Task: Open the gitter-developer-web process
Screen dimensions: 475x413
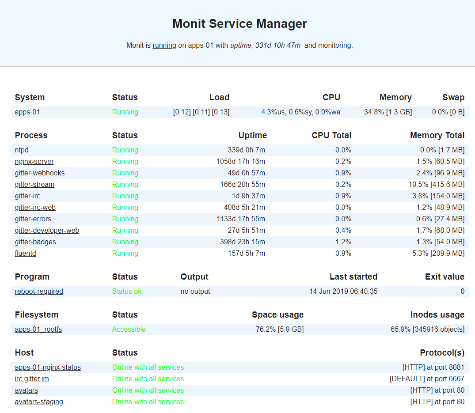Action: [47, 231]
